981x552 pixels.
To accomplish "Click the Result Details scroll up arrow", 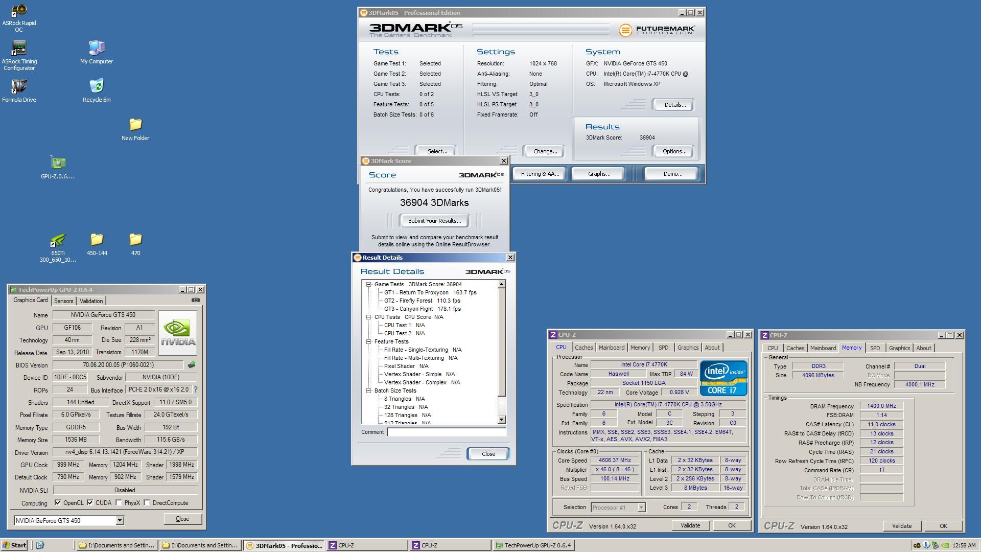I will pos(501,284).
